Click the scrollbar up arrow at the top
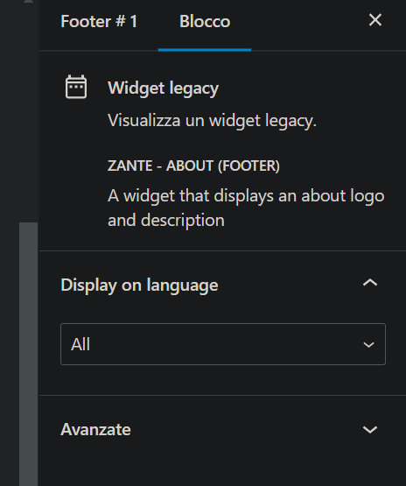Screen dimensions: 406x486 (x=28, y=2)
